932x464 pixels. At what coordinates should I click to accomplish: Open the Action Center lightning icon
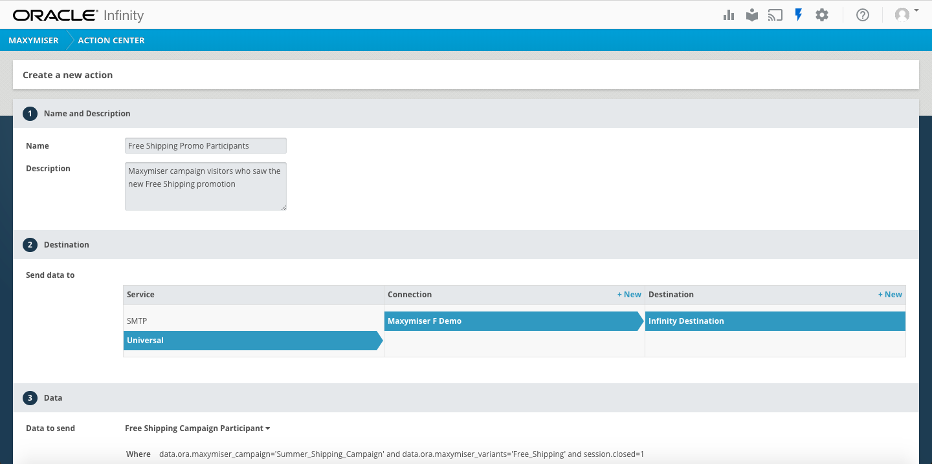[x=799, y=15]
